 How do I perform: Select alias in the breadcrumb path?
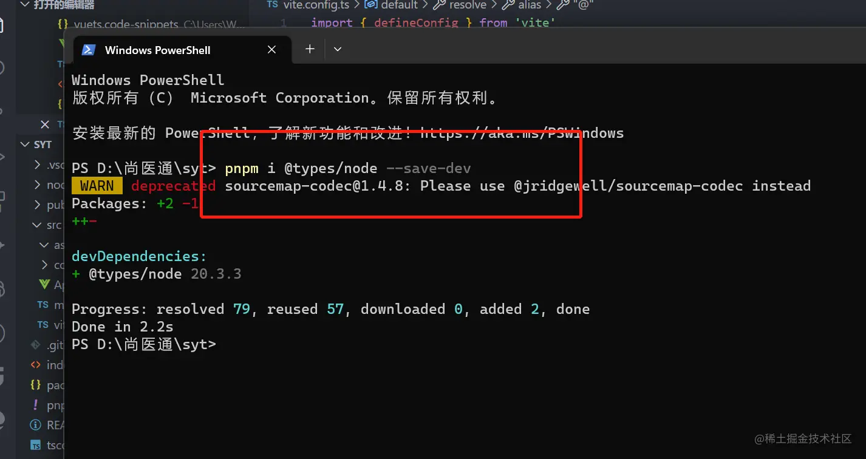530,5
